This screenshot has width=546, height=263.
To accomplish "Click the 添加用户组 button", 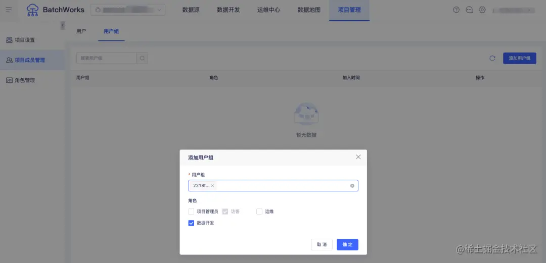I will click(x=520, y=59).
